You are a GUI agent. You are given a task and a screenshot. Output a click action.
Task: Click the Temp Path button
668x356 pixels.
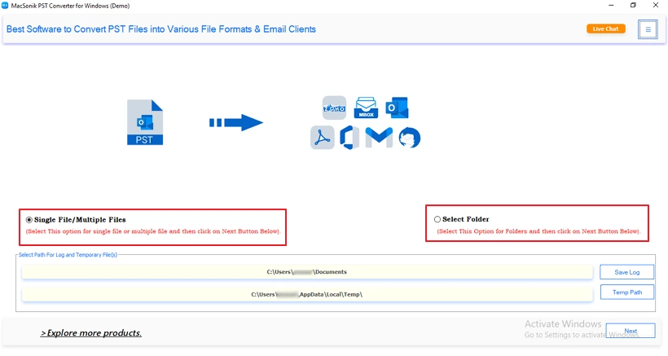tap(626, 292)
